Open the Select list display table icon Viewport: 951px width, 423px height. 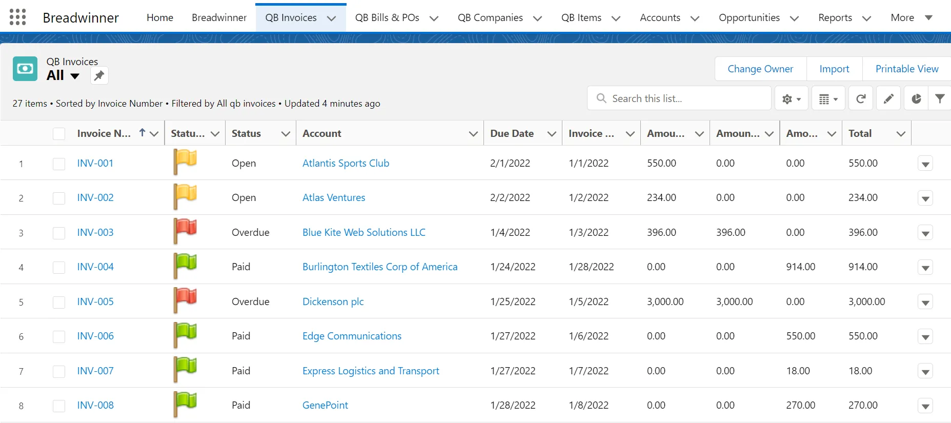(828, 99)
